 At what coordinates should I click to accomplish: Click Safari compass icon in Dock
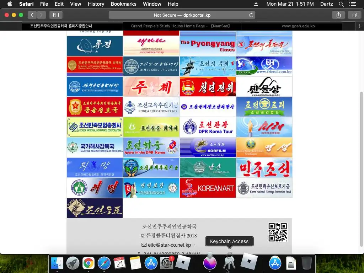pyautogui.click(x=104, y=263)
